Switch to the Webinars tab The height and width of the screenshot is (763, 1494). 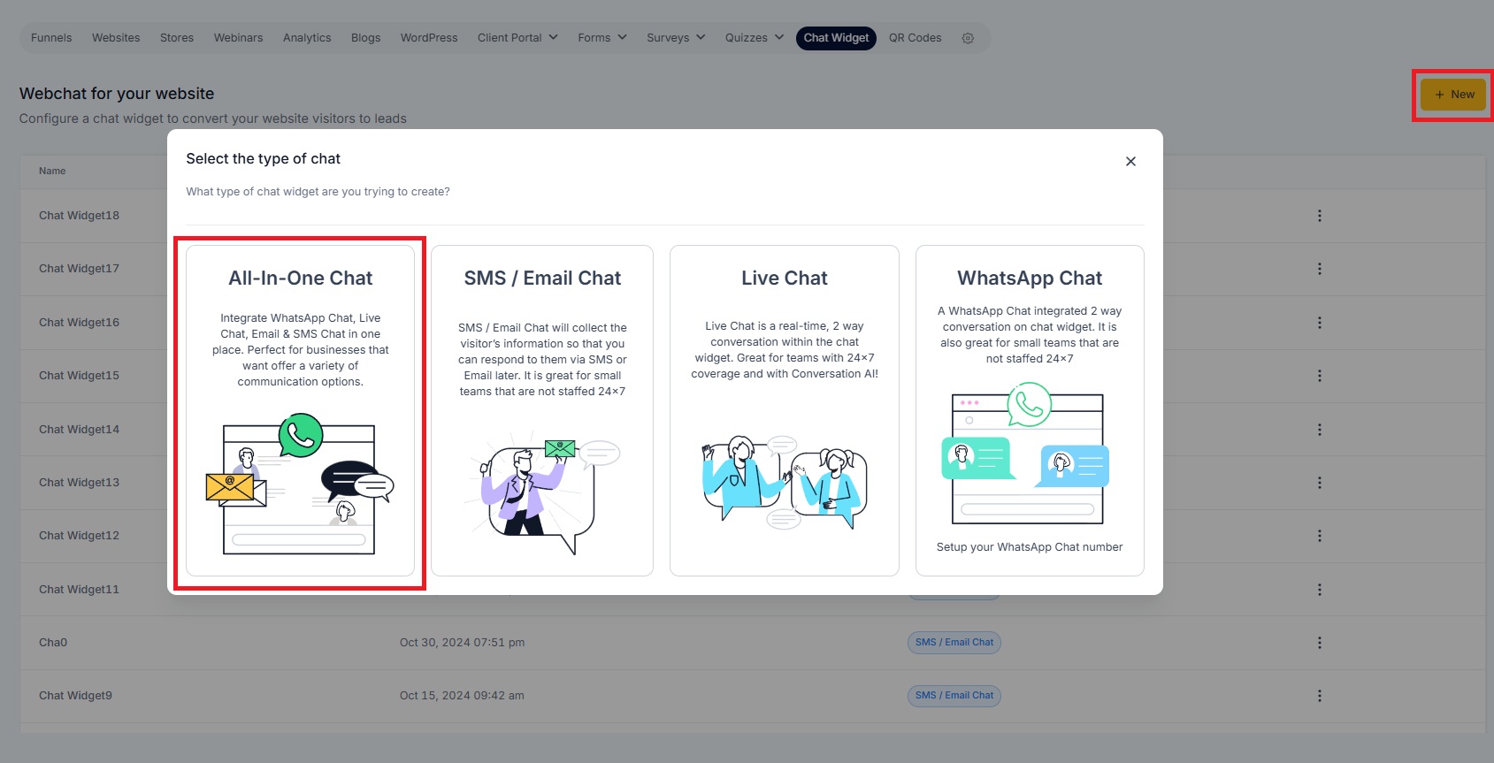[x=238, y=38]
